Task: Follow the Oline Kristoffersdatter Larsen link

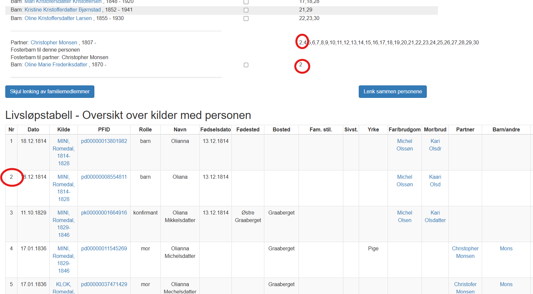Action: [x=58, y=18]
